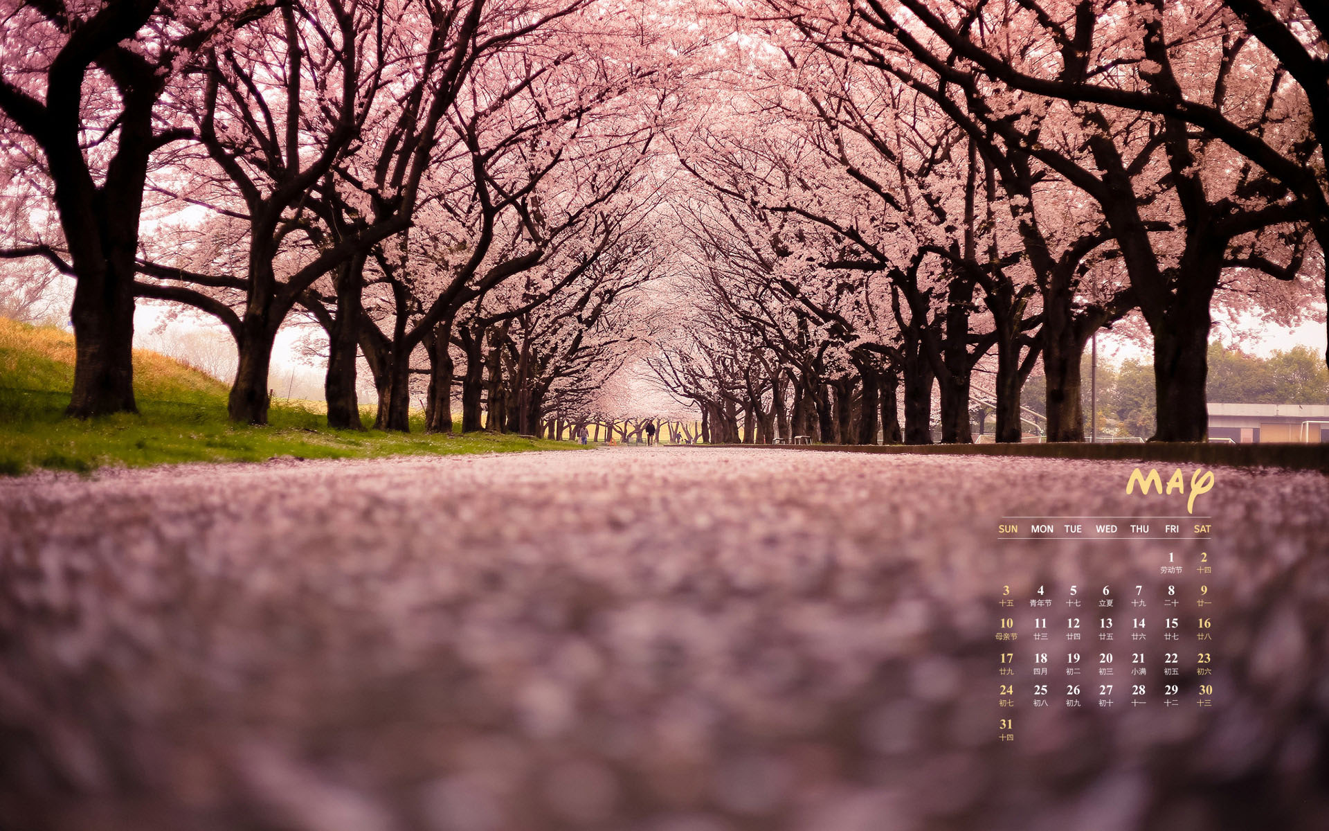Click date 23 on the calendar

[x=1204, y=662]
